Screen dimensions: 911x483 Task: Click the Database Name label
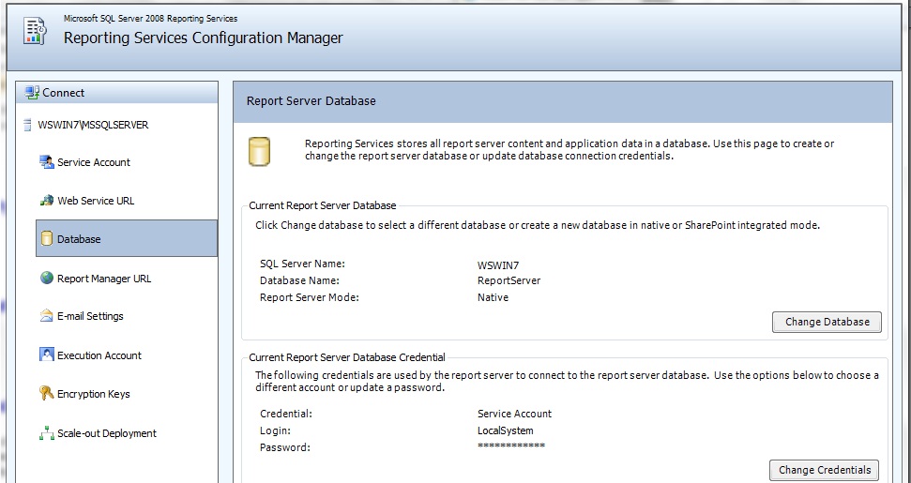point(300,280)
